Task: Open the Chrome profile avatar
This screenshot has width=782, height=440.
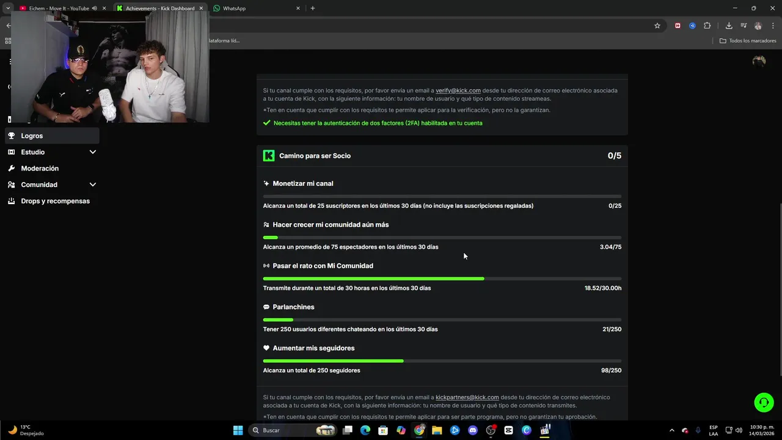Action: coord(758,26)
